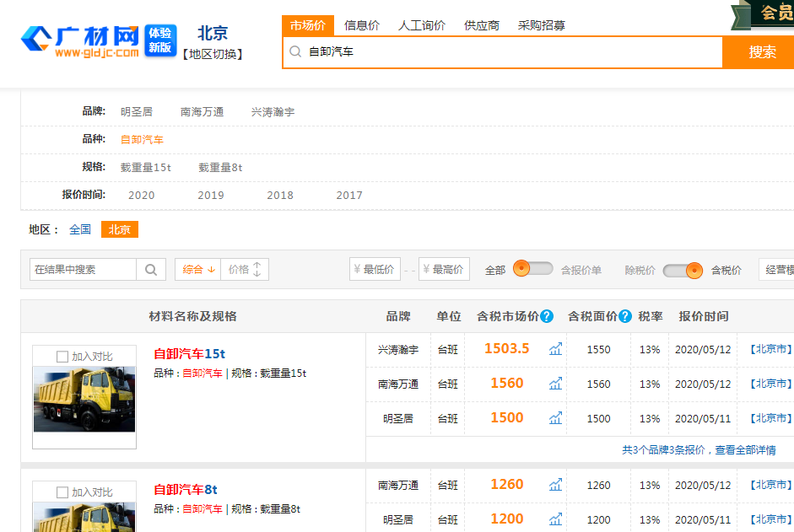The height and width of the screenshot is (532, 794).
Task: Click the 自卸汽车15t truck thumbnail
Action: (x=84, y=400)
